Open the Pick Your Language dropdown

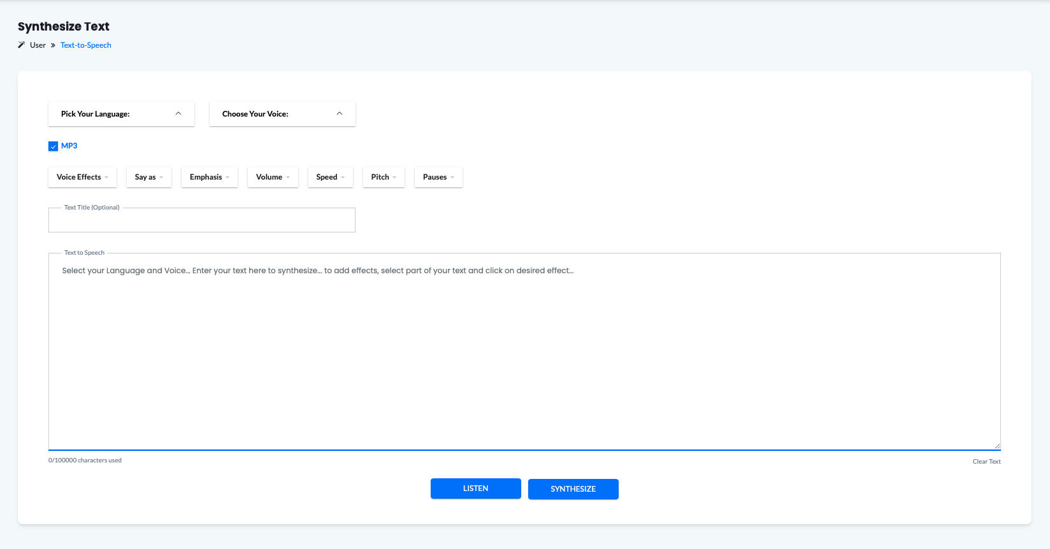(121, 114)
